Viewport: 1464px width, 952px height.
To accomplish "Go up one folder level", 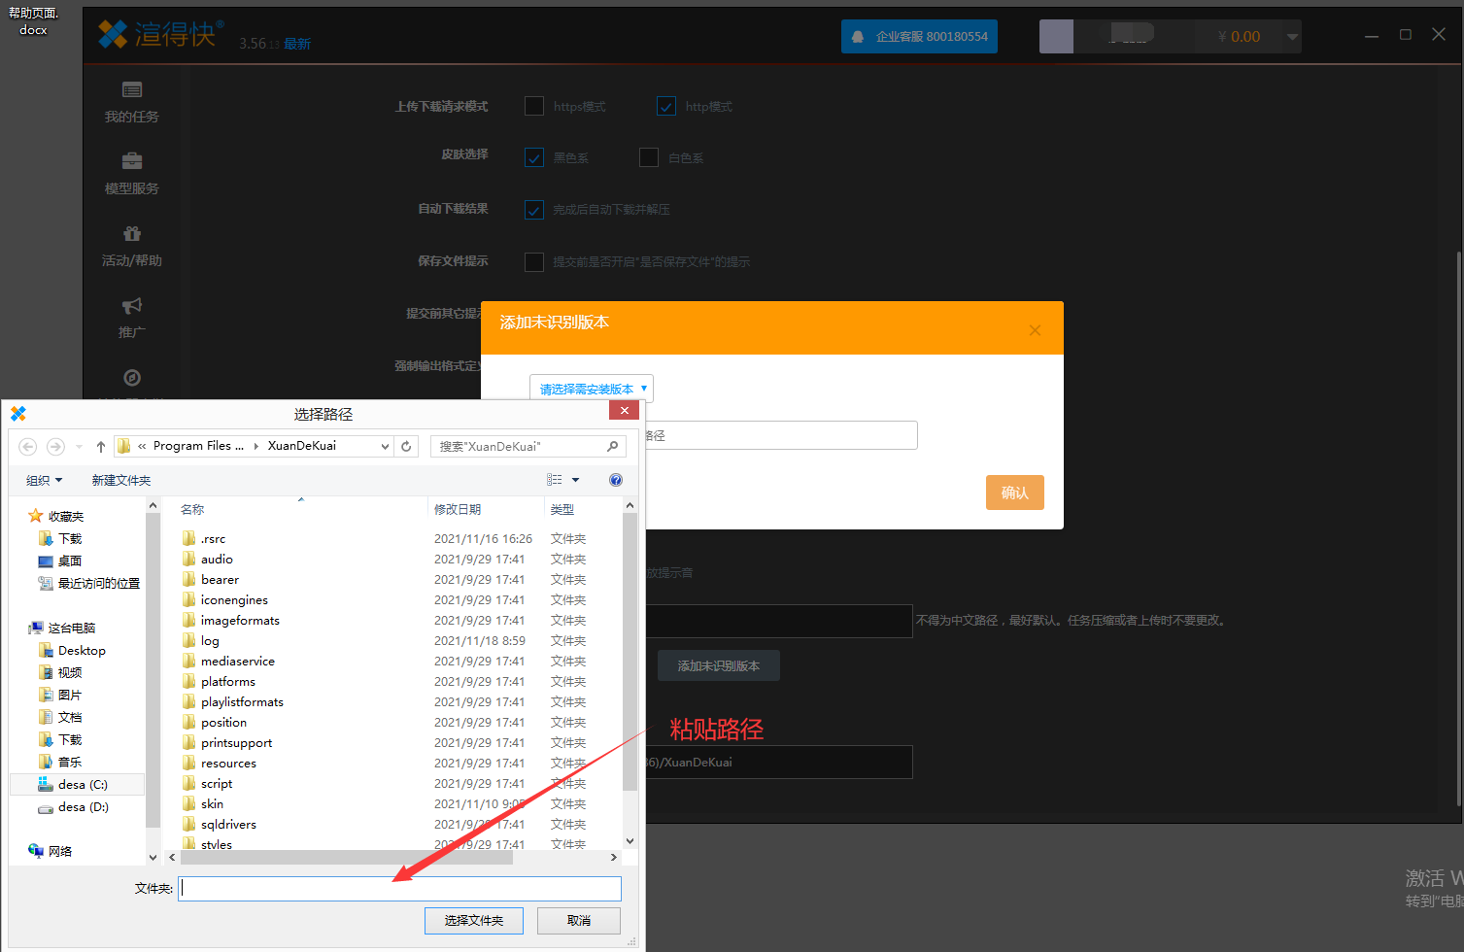I will (x=101, y=447).
